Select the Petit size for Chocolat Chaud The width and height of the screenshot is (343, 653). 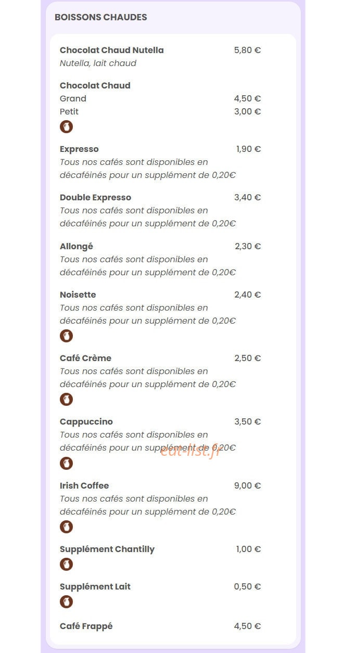[160, 111]
